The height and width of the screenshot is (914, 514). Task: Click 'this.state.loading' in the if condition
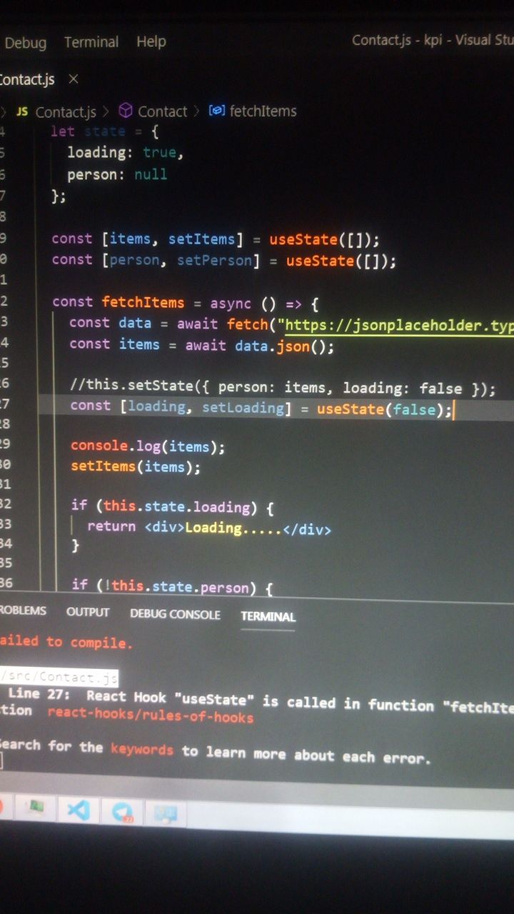tap(177, 507)
